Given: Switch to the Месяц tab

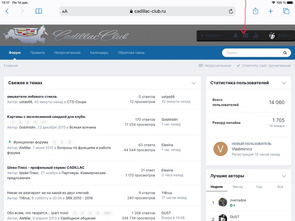Looking at the screenshot, I should pos(238,187).
